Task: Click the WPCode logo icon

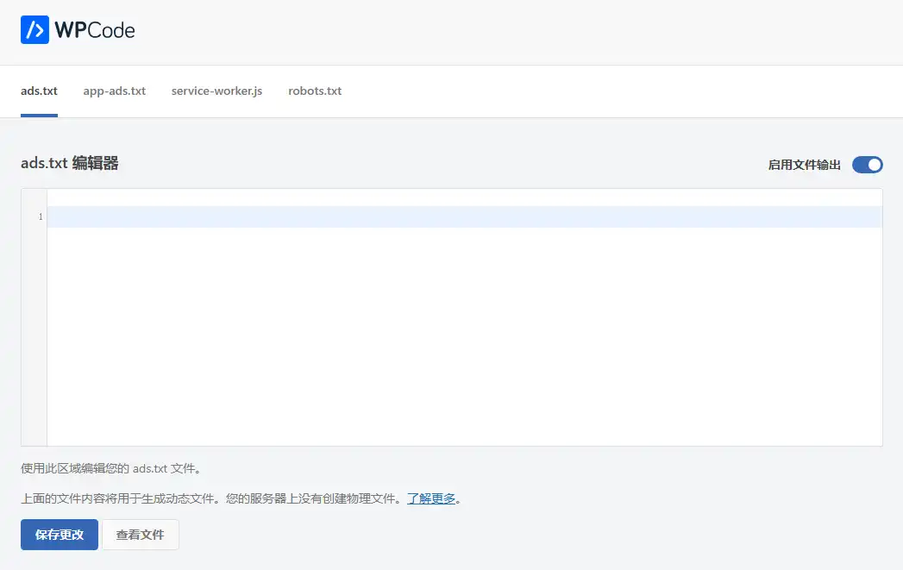Action: pos(34,29)
